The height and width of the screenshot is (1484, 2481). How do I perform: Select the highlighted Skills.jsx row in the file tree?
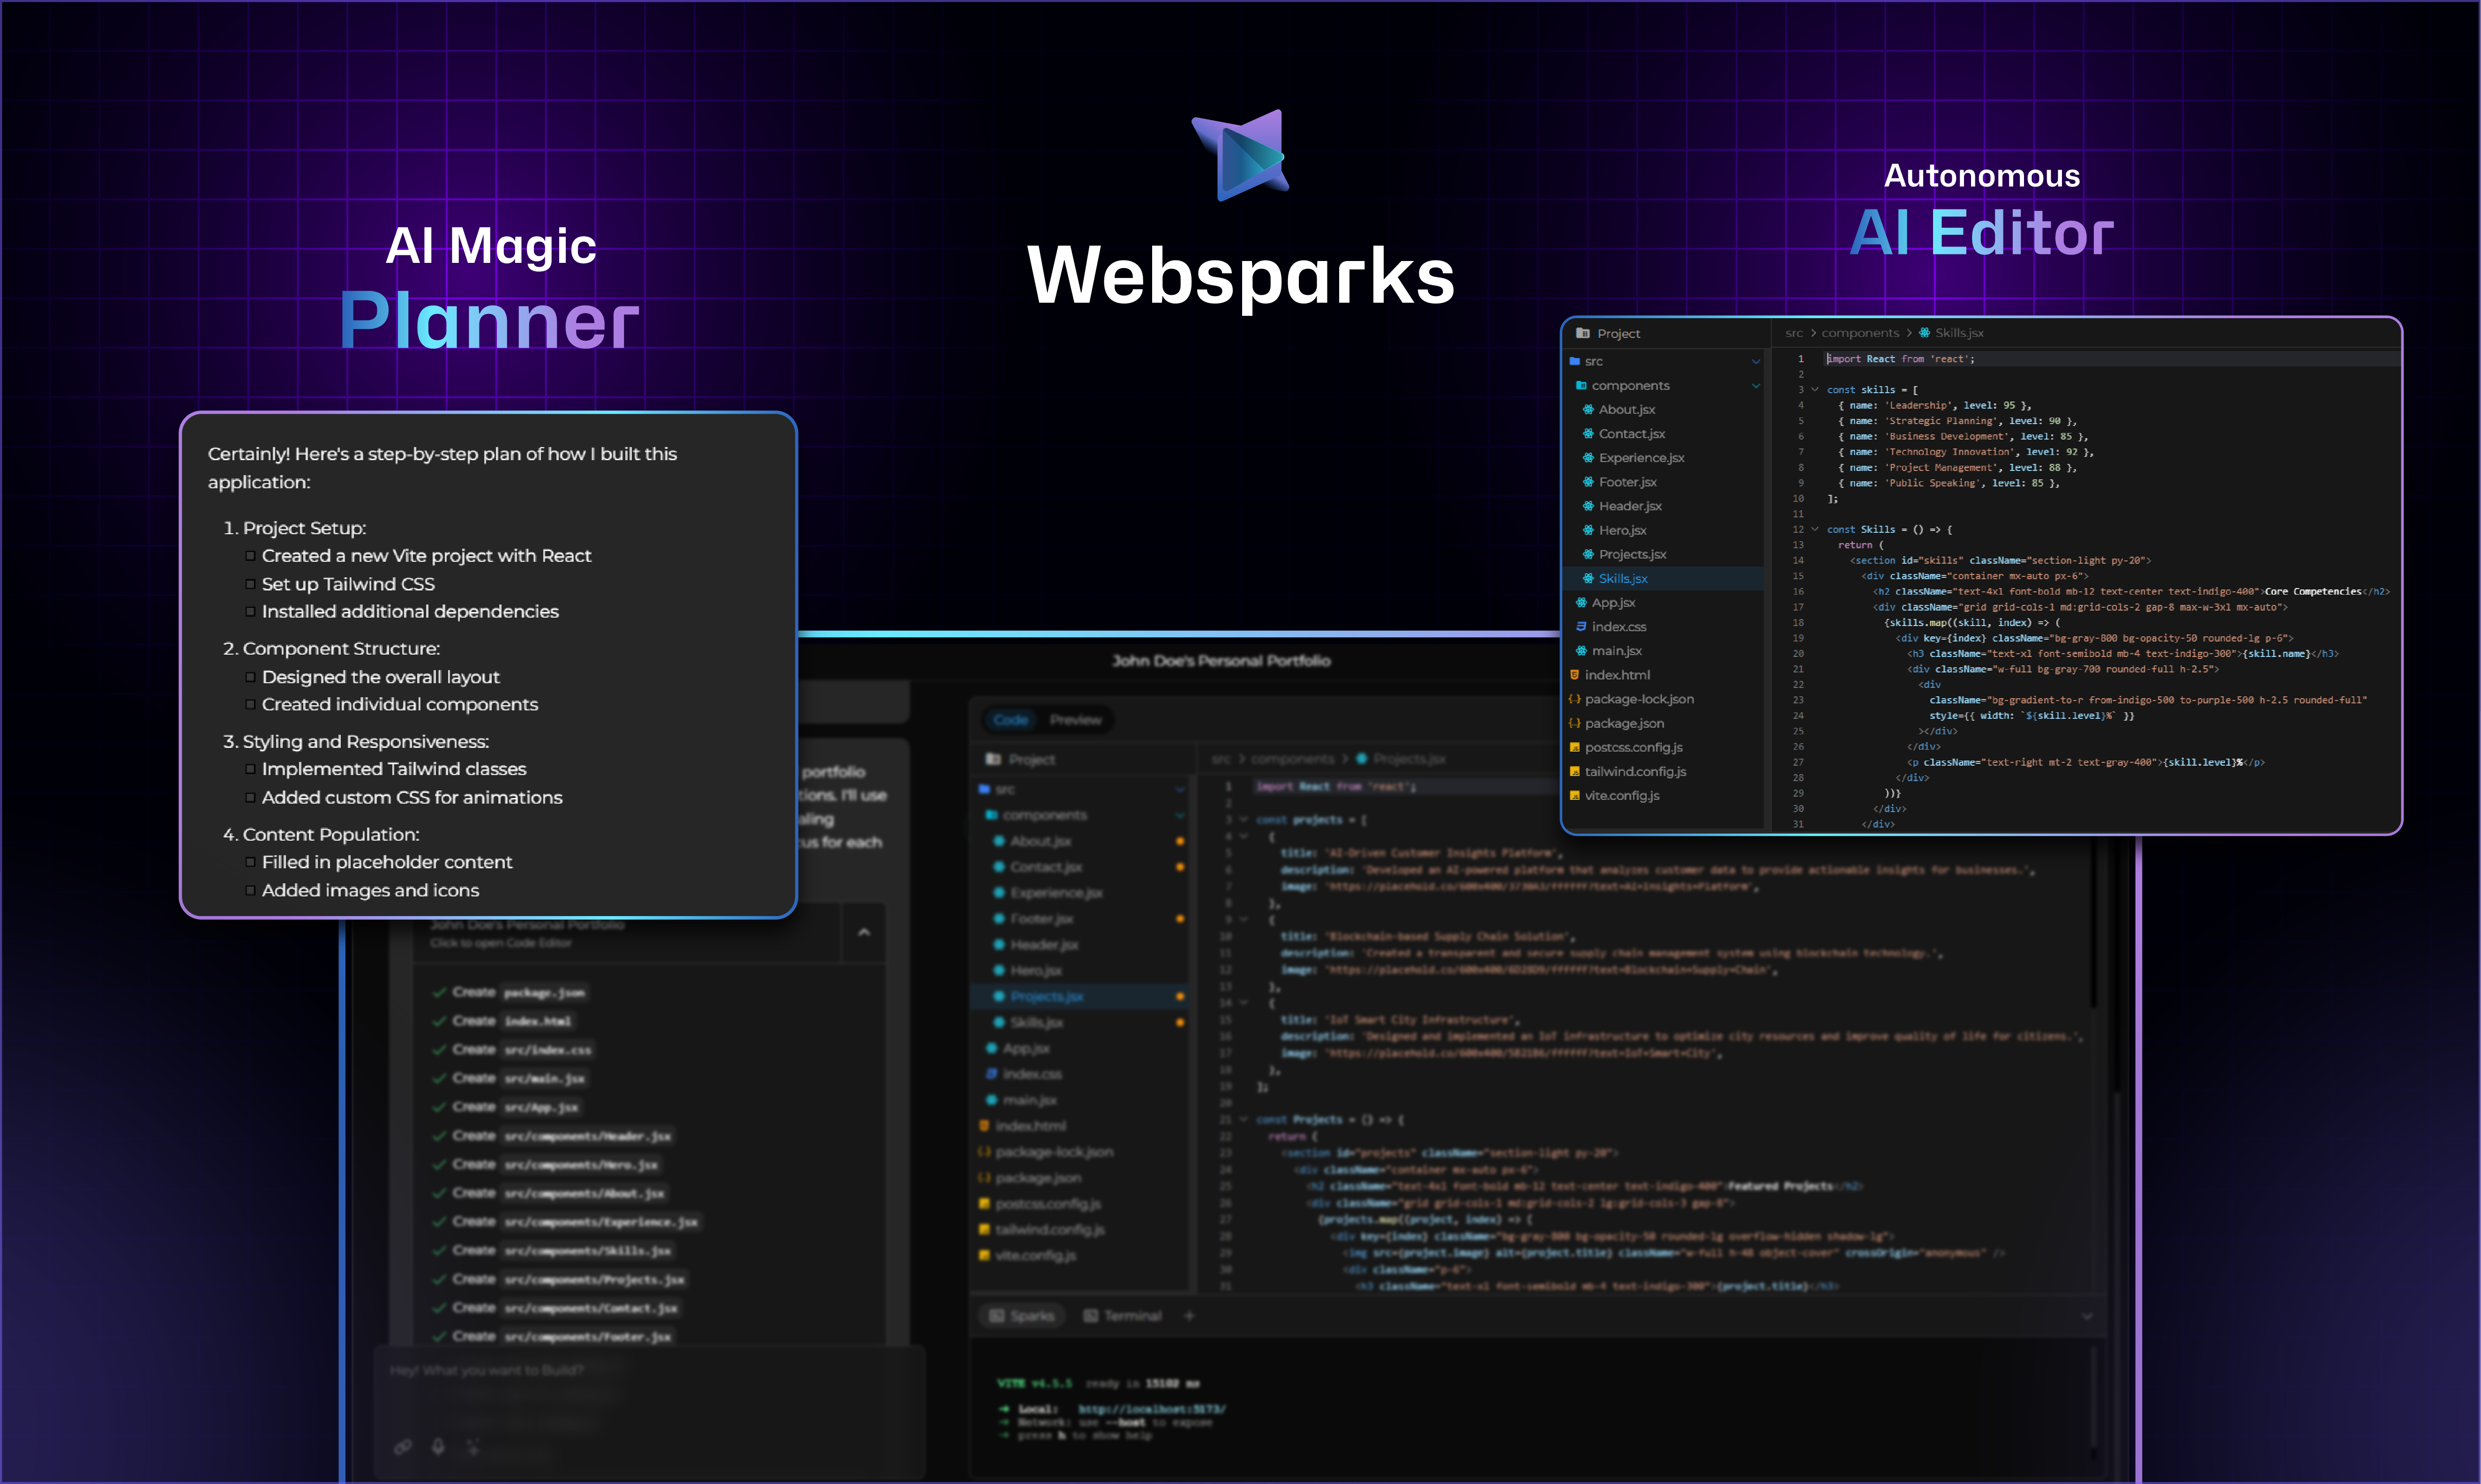(1663, 578)
